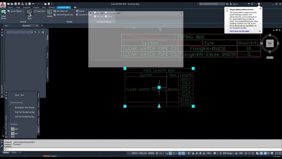
Task: Click the Undo arrow in Quick Access toolbar
Action: 33,4
